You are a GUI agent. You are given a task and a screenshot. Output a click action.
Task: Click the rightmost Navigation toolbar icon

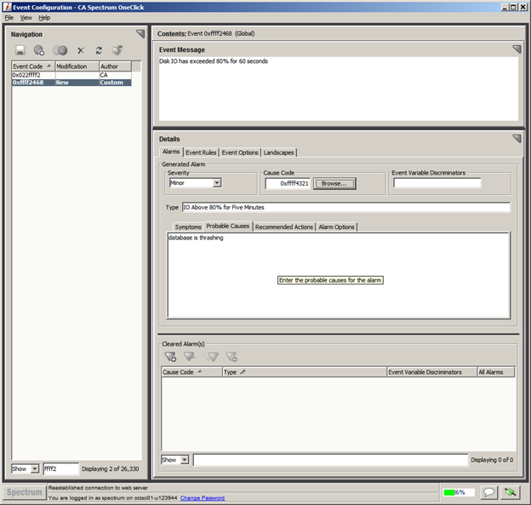click(117, 50)
